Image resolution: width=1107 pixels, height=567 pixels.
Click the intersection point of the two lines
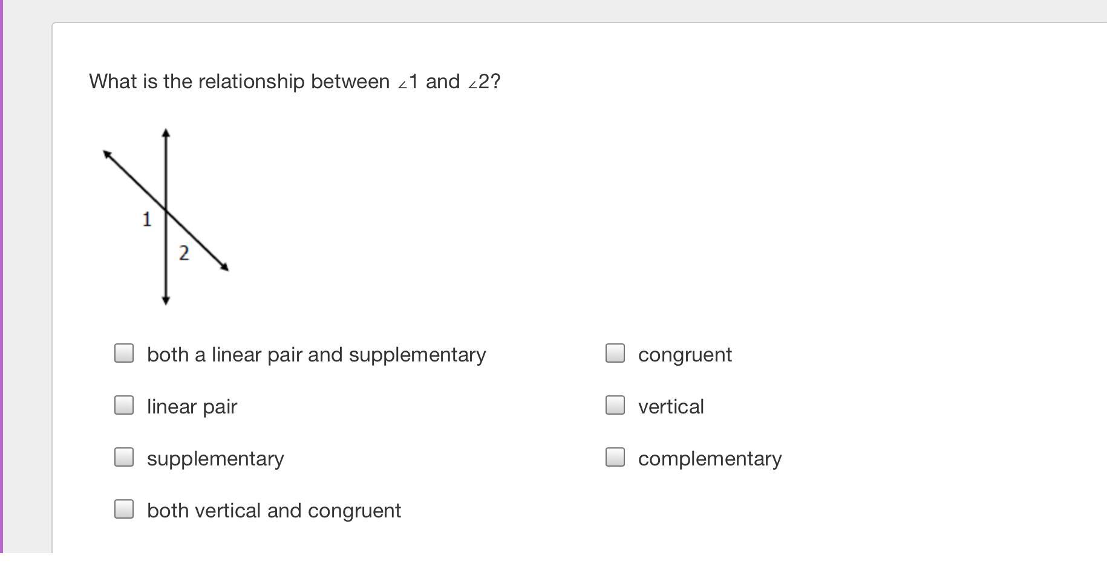click(x=166, y=211)
